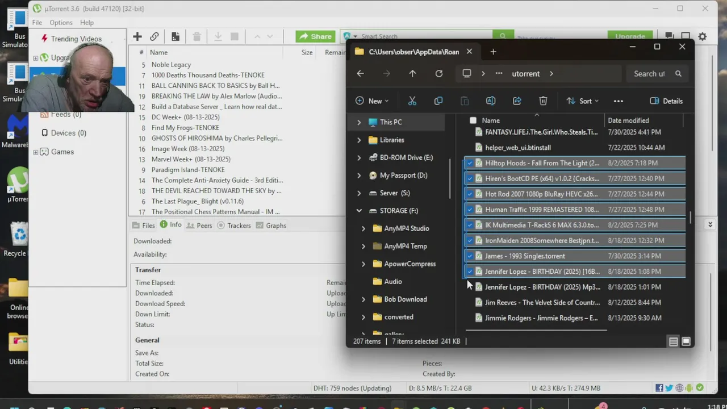727x409 pixels.
Task: Open uTorrent Options menu
Action: tap(61, 23)
